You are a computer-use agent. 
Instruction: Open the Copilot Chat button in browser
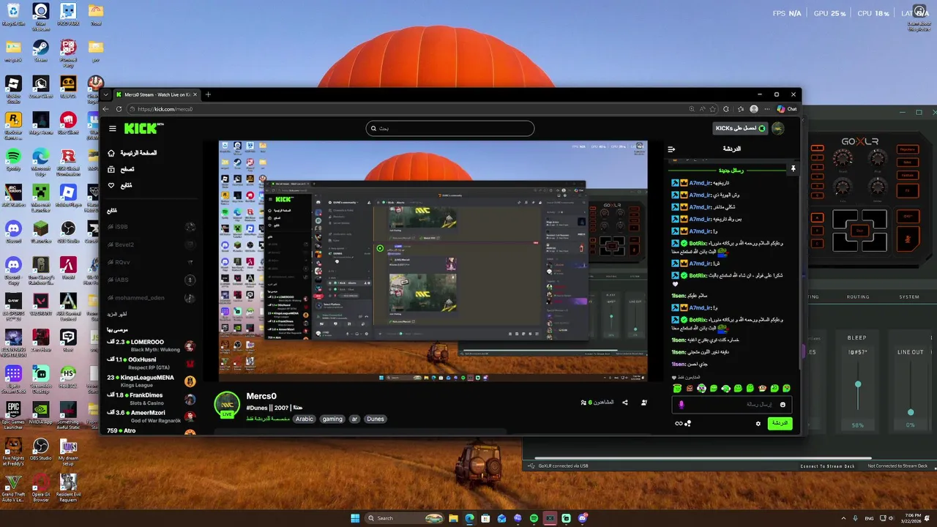click(x=787, y=109)
